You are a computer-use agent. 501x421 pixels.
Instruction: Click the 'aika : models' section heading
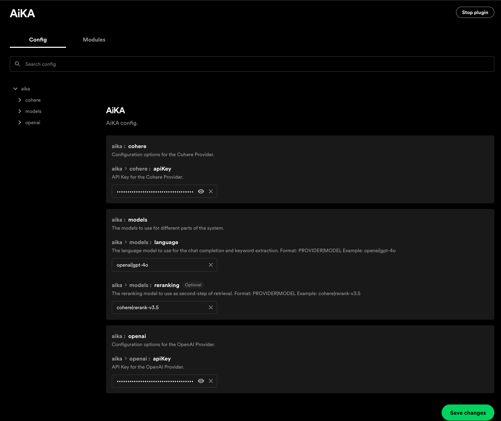[x=129, y=220]
